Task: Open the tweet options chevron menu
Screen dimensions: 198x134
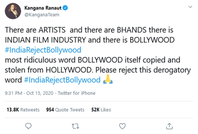Action: (x=190, y=7)
